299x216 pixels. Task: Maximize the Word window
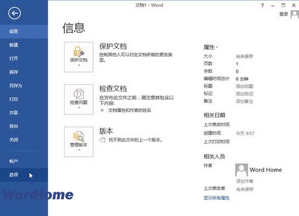coord(283,5)
